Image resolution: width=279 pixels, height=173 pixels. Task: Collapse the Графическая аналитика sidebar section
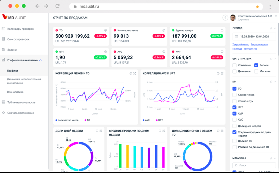click(40, 60)
